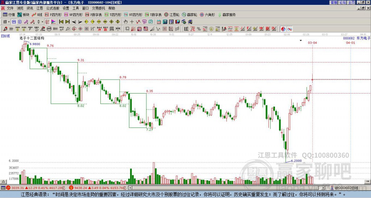Open the 帮助 menu
371x198 pixels.
click(x=112, y=8)
